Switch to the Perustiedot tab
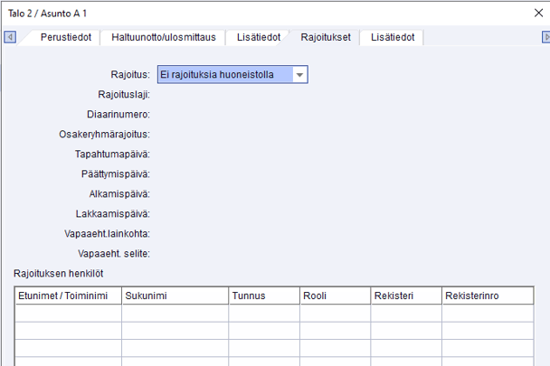Image resolution: width=550 pixels, height=366 pixels. click(66, 37)
